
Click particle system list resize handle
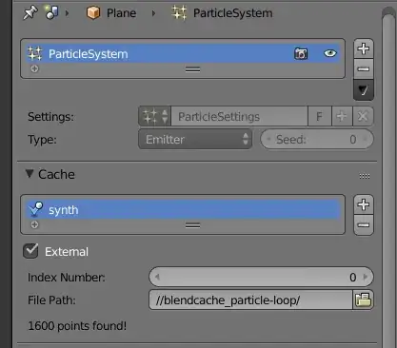pos(192,69)
